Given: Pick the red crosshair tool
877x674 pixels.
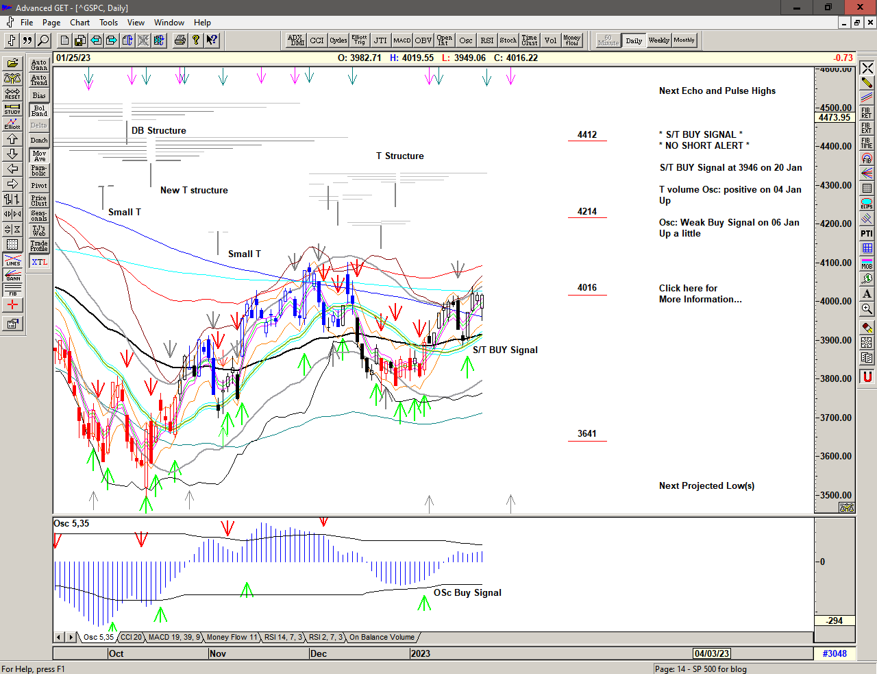Looking at the screenshot, I should [12, 305].
